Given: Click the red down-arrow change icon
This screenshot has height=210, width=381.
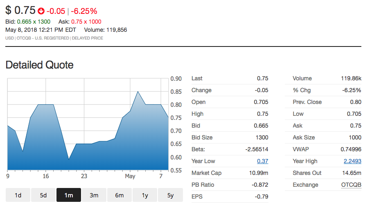Looking at the screenshot, I should (x=41, y=11).
